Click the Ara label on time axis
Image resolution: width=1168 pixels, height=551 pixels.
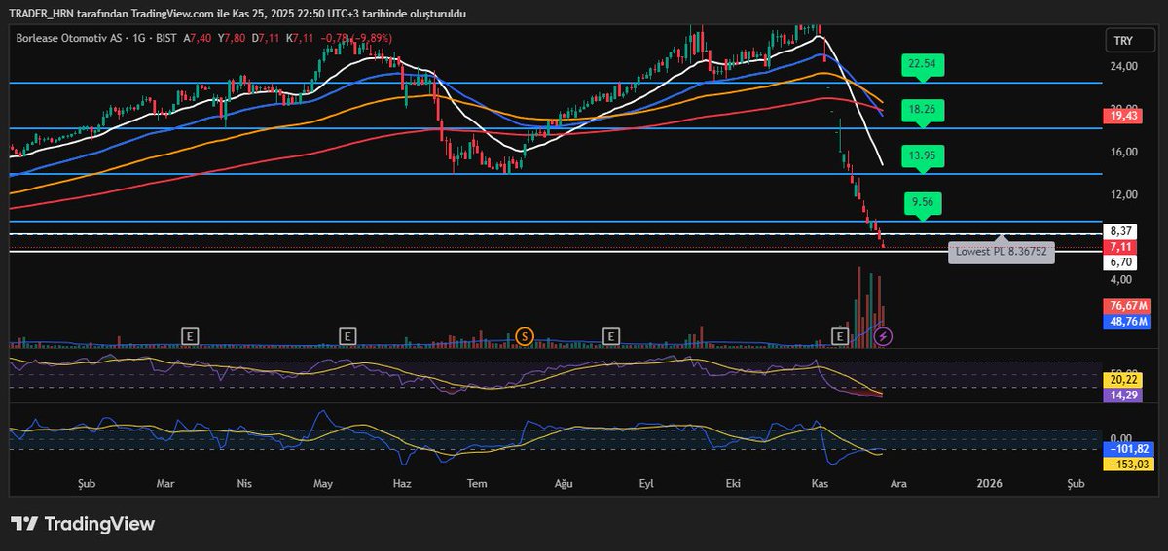point(899,483)
